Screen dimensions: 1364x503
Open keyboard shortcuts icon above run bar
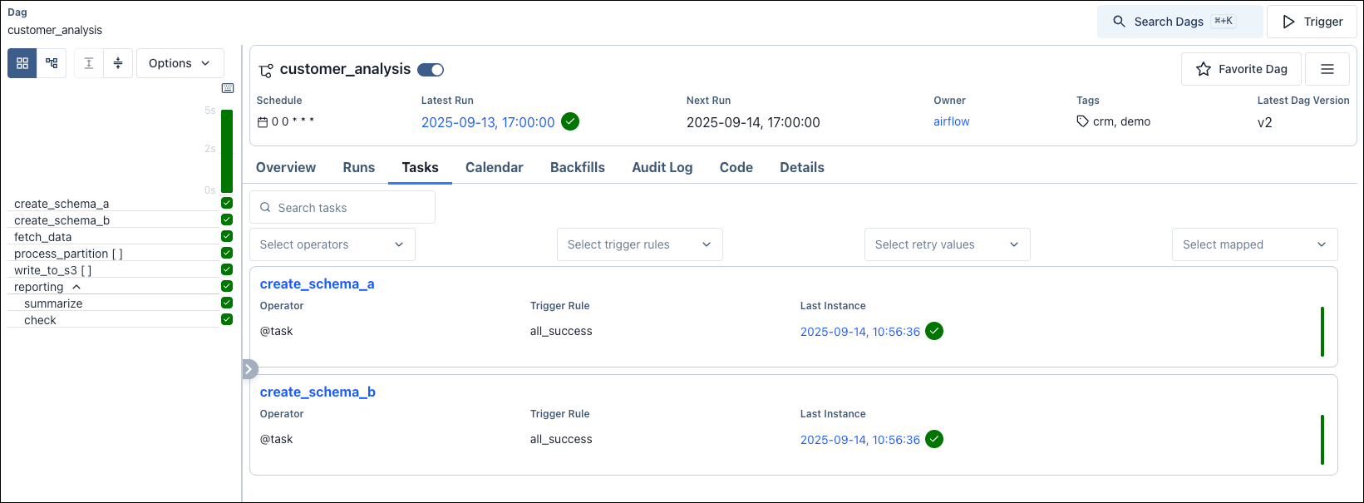(228, 88)
